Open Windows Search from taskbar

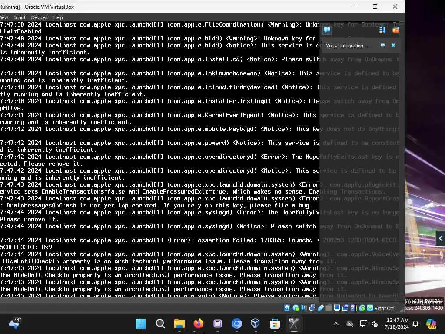pos(160,324)
